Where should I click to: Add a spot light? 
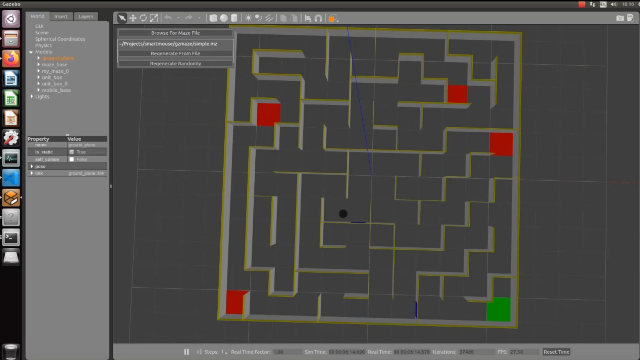click(259, 18)
